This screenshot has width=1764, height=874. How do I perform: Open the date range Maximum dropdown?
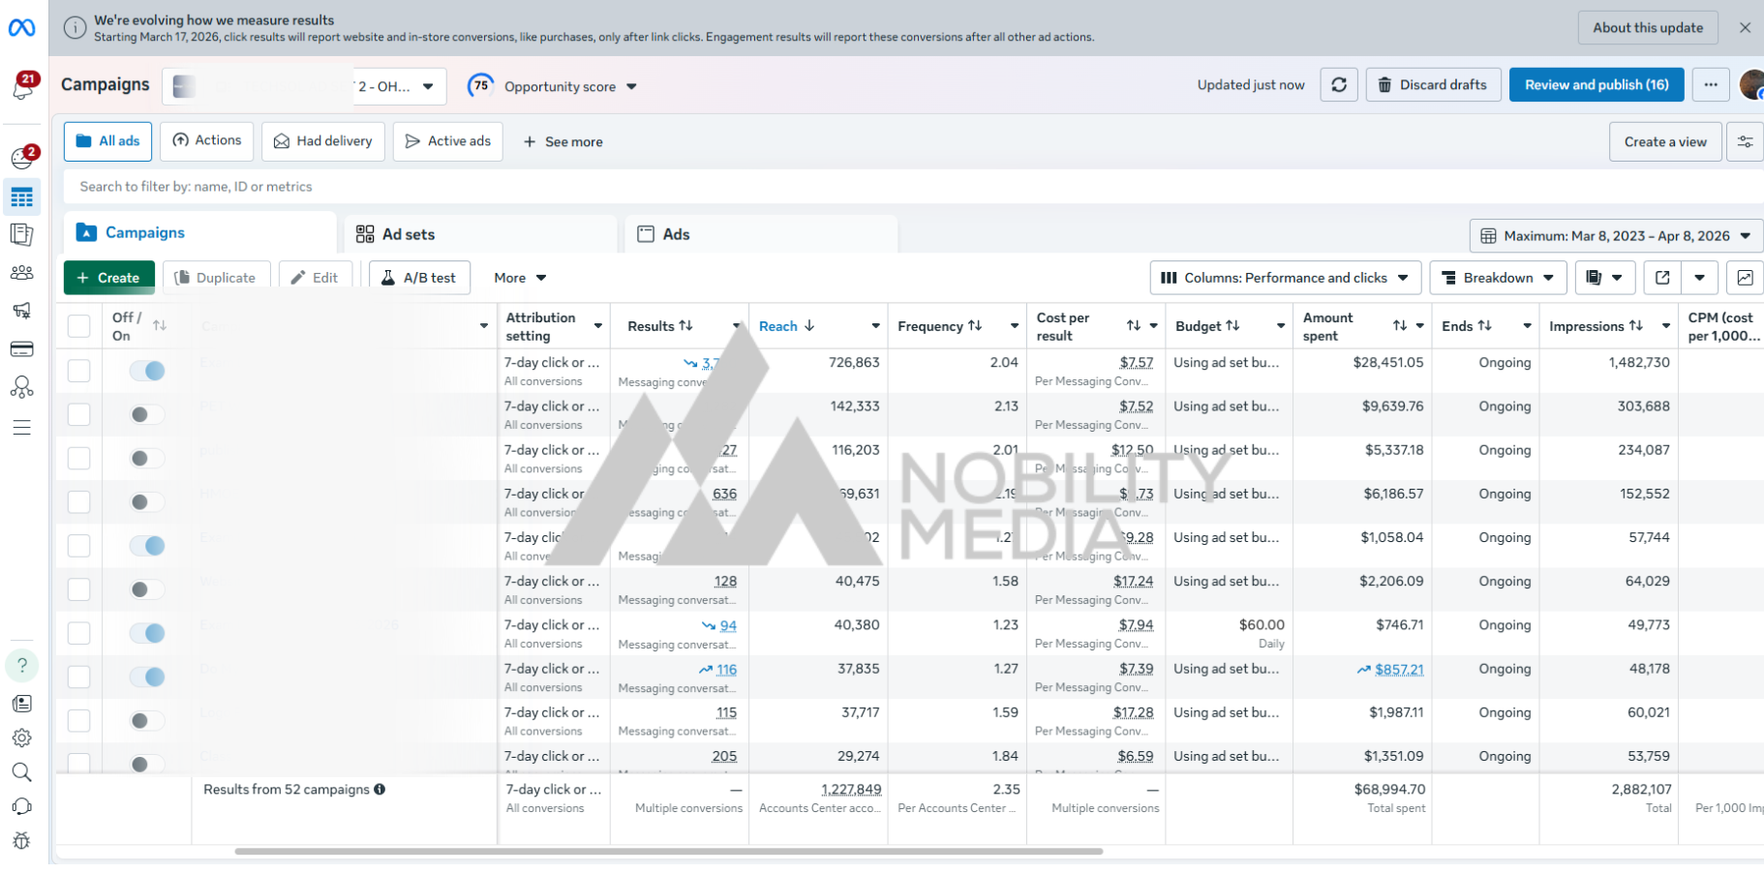point(1616,236)
